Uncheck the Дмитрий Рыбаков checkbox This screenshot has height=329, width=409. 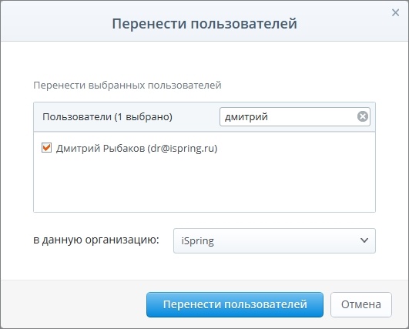tap(46, 148)
